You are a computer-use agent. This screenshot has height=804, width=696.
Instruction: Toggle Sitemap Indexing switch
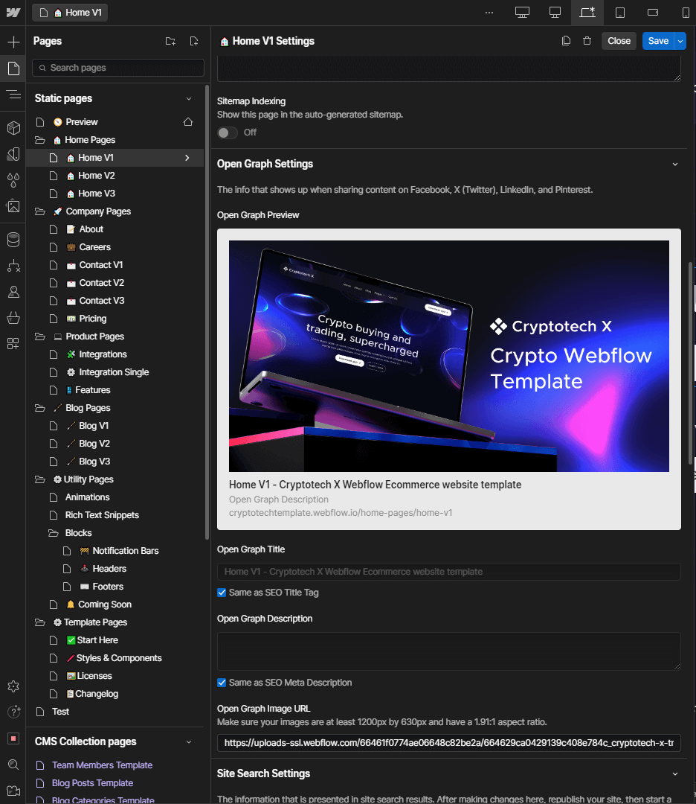click(x=228, y=133)
